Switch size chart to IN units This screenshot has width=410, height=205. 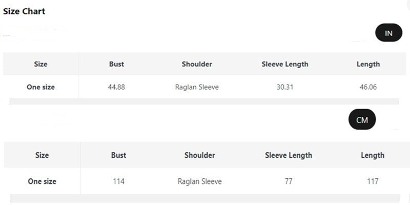pos(388,33)
